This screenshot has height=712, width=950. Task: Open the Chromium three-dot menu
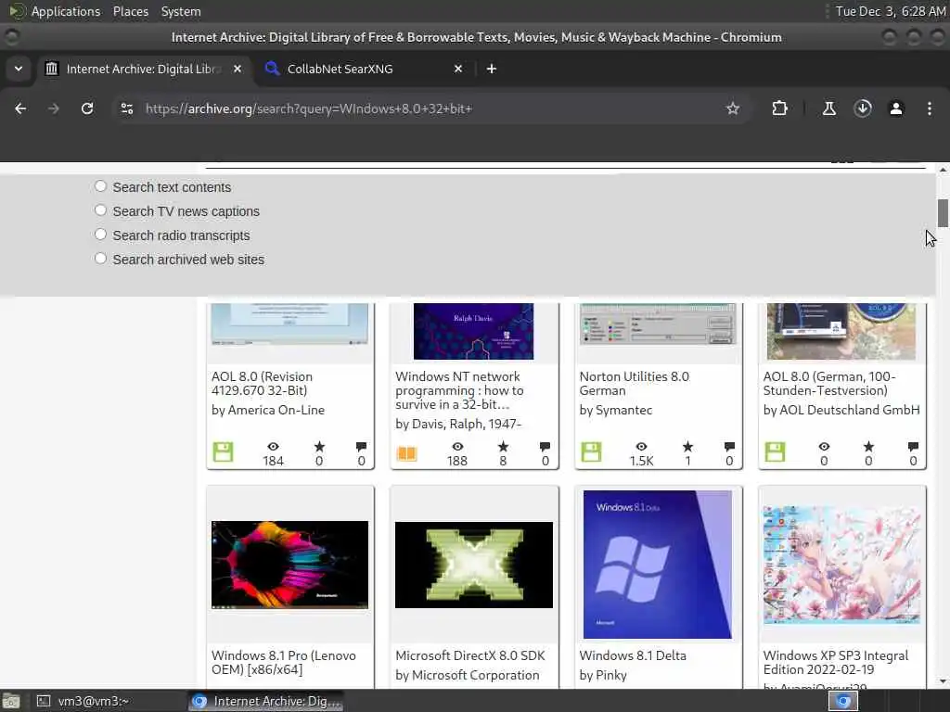[930, 108]
